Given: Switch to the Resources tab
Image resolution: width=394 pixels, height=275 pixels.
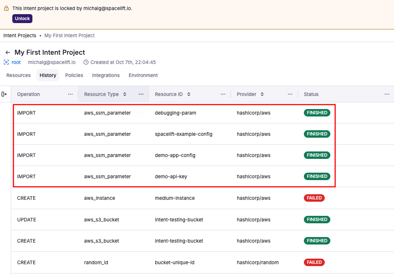Looking at the screenshot, I should (x=19, y=75).
